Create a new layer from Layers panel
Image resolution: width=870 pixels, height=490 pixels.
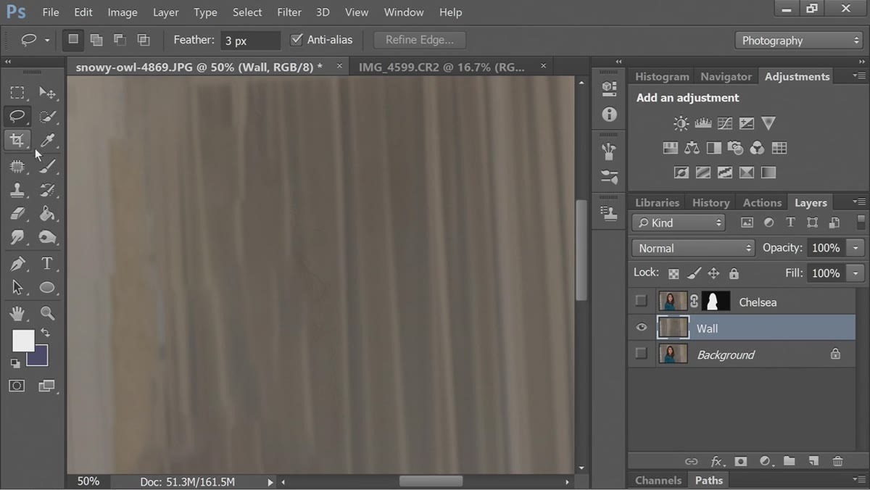pyautogui.click(x=813, y=461)
